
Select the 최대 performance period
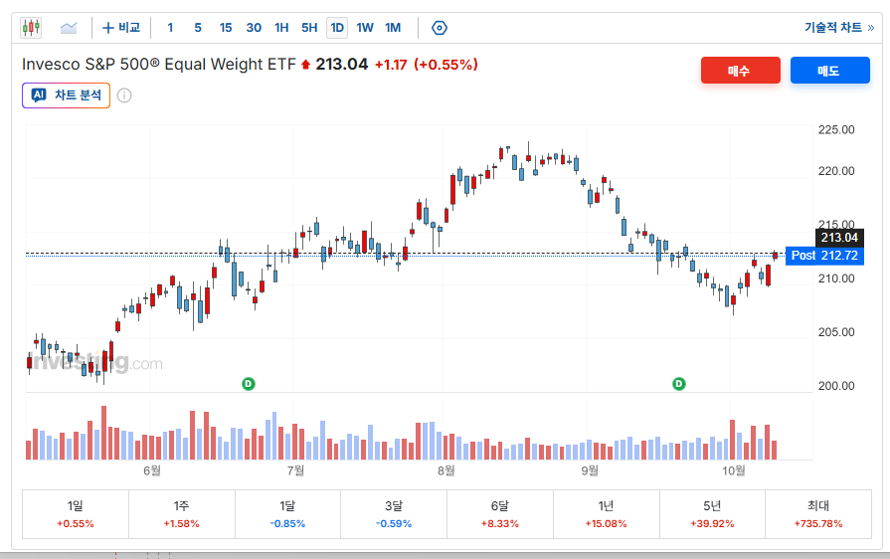click(818, 514)
